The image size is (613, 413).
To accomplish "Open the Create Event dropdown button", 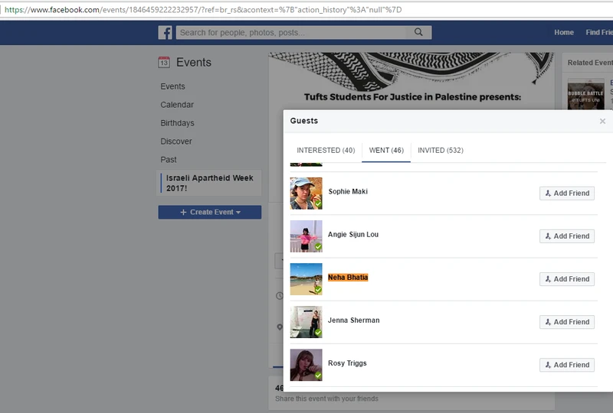I will pos(209,212).
